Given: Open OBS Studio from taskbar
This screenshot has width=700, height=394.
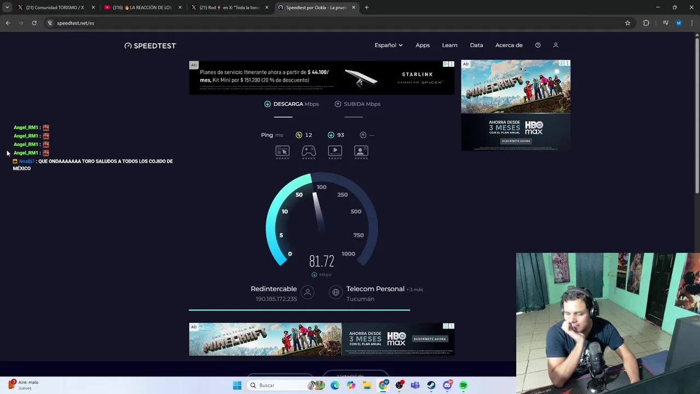Looking at the screenshot, I should (399, 385).
